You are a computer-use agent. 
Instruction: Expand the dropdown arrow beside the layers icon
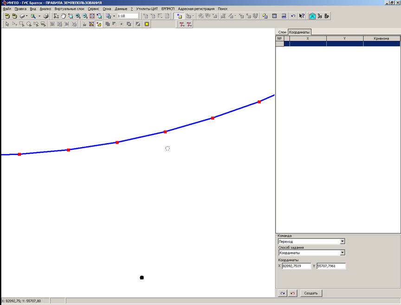[x=114, y=16]
